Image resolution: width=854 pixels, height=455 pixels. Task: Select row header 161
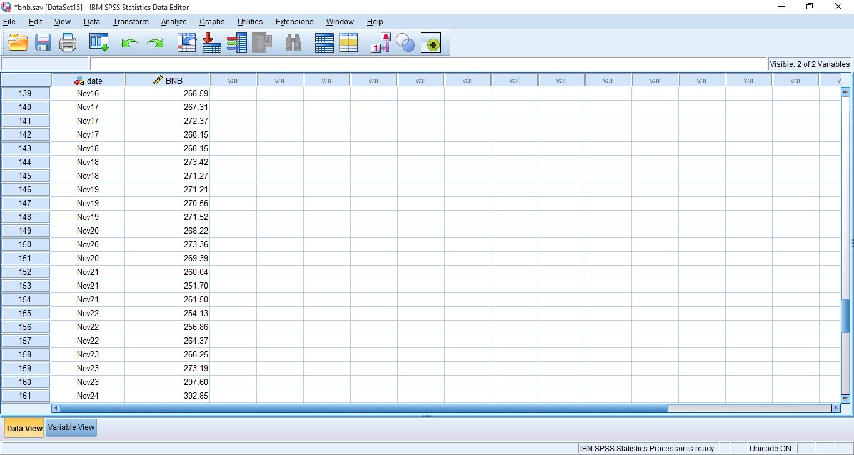coord(26,396)
